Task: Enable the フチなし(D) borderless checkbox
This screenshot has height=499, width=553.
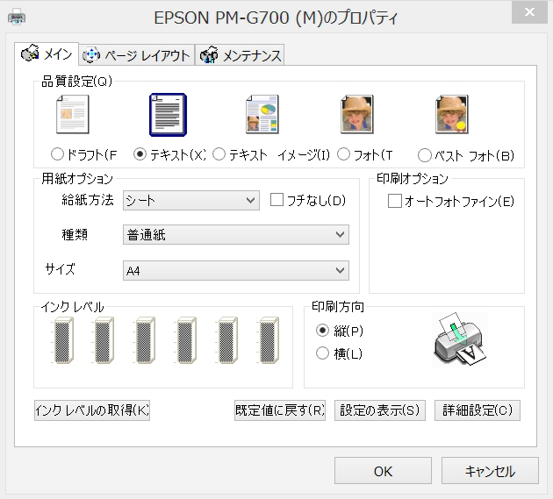Action: pos(276,200)
